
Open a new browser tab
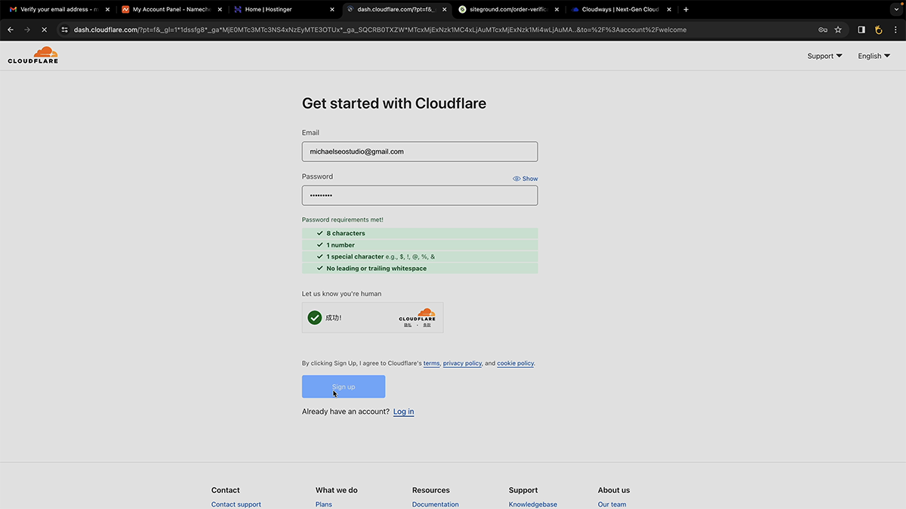[x=686, y=10]
